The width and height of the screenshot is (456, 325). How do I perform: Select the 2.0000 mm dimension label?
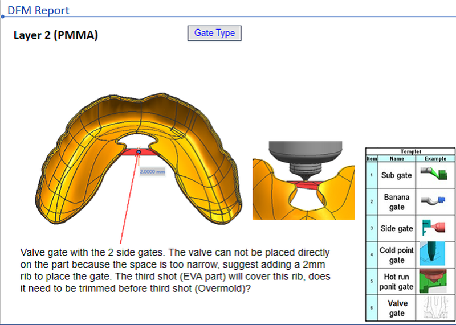152,171
